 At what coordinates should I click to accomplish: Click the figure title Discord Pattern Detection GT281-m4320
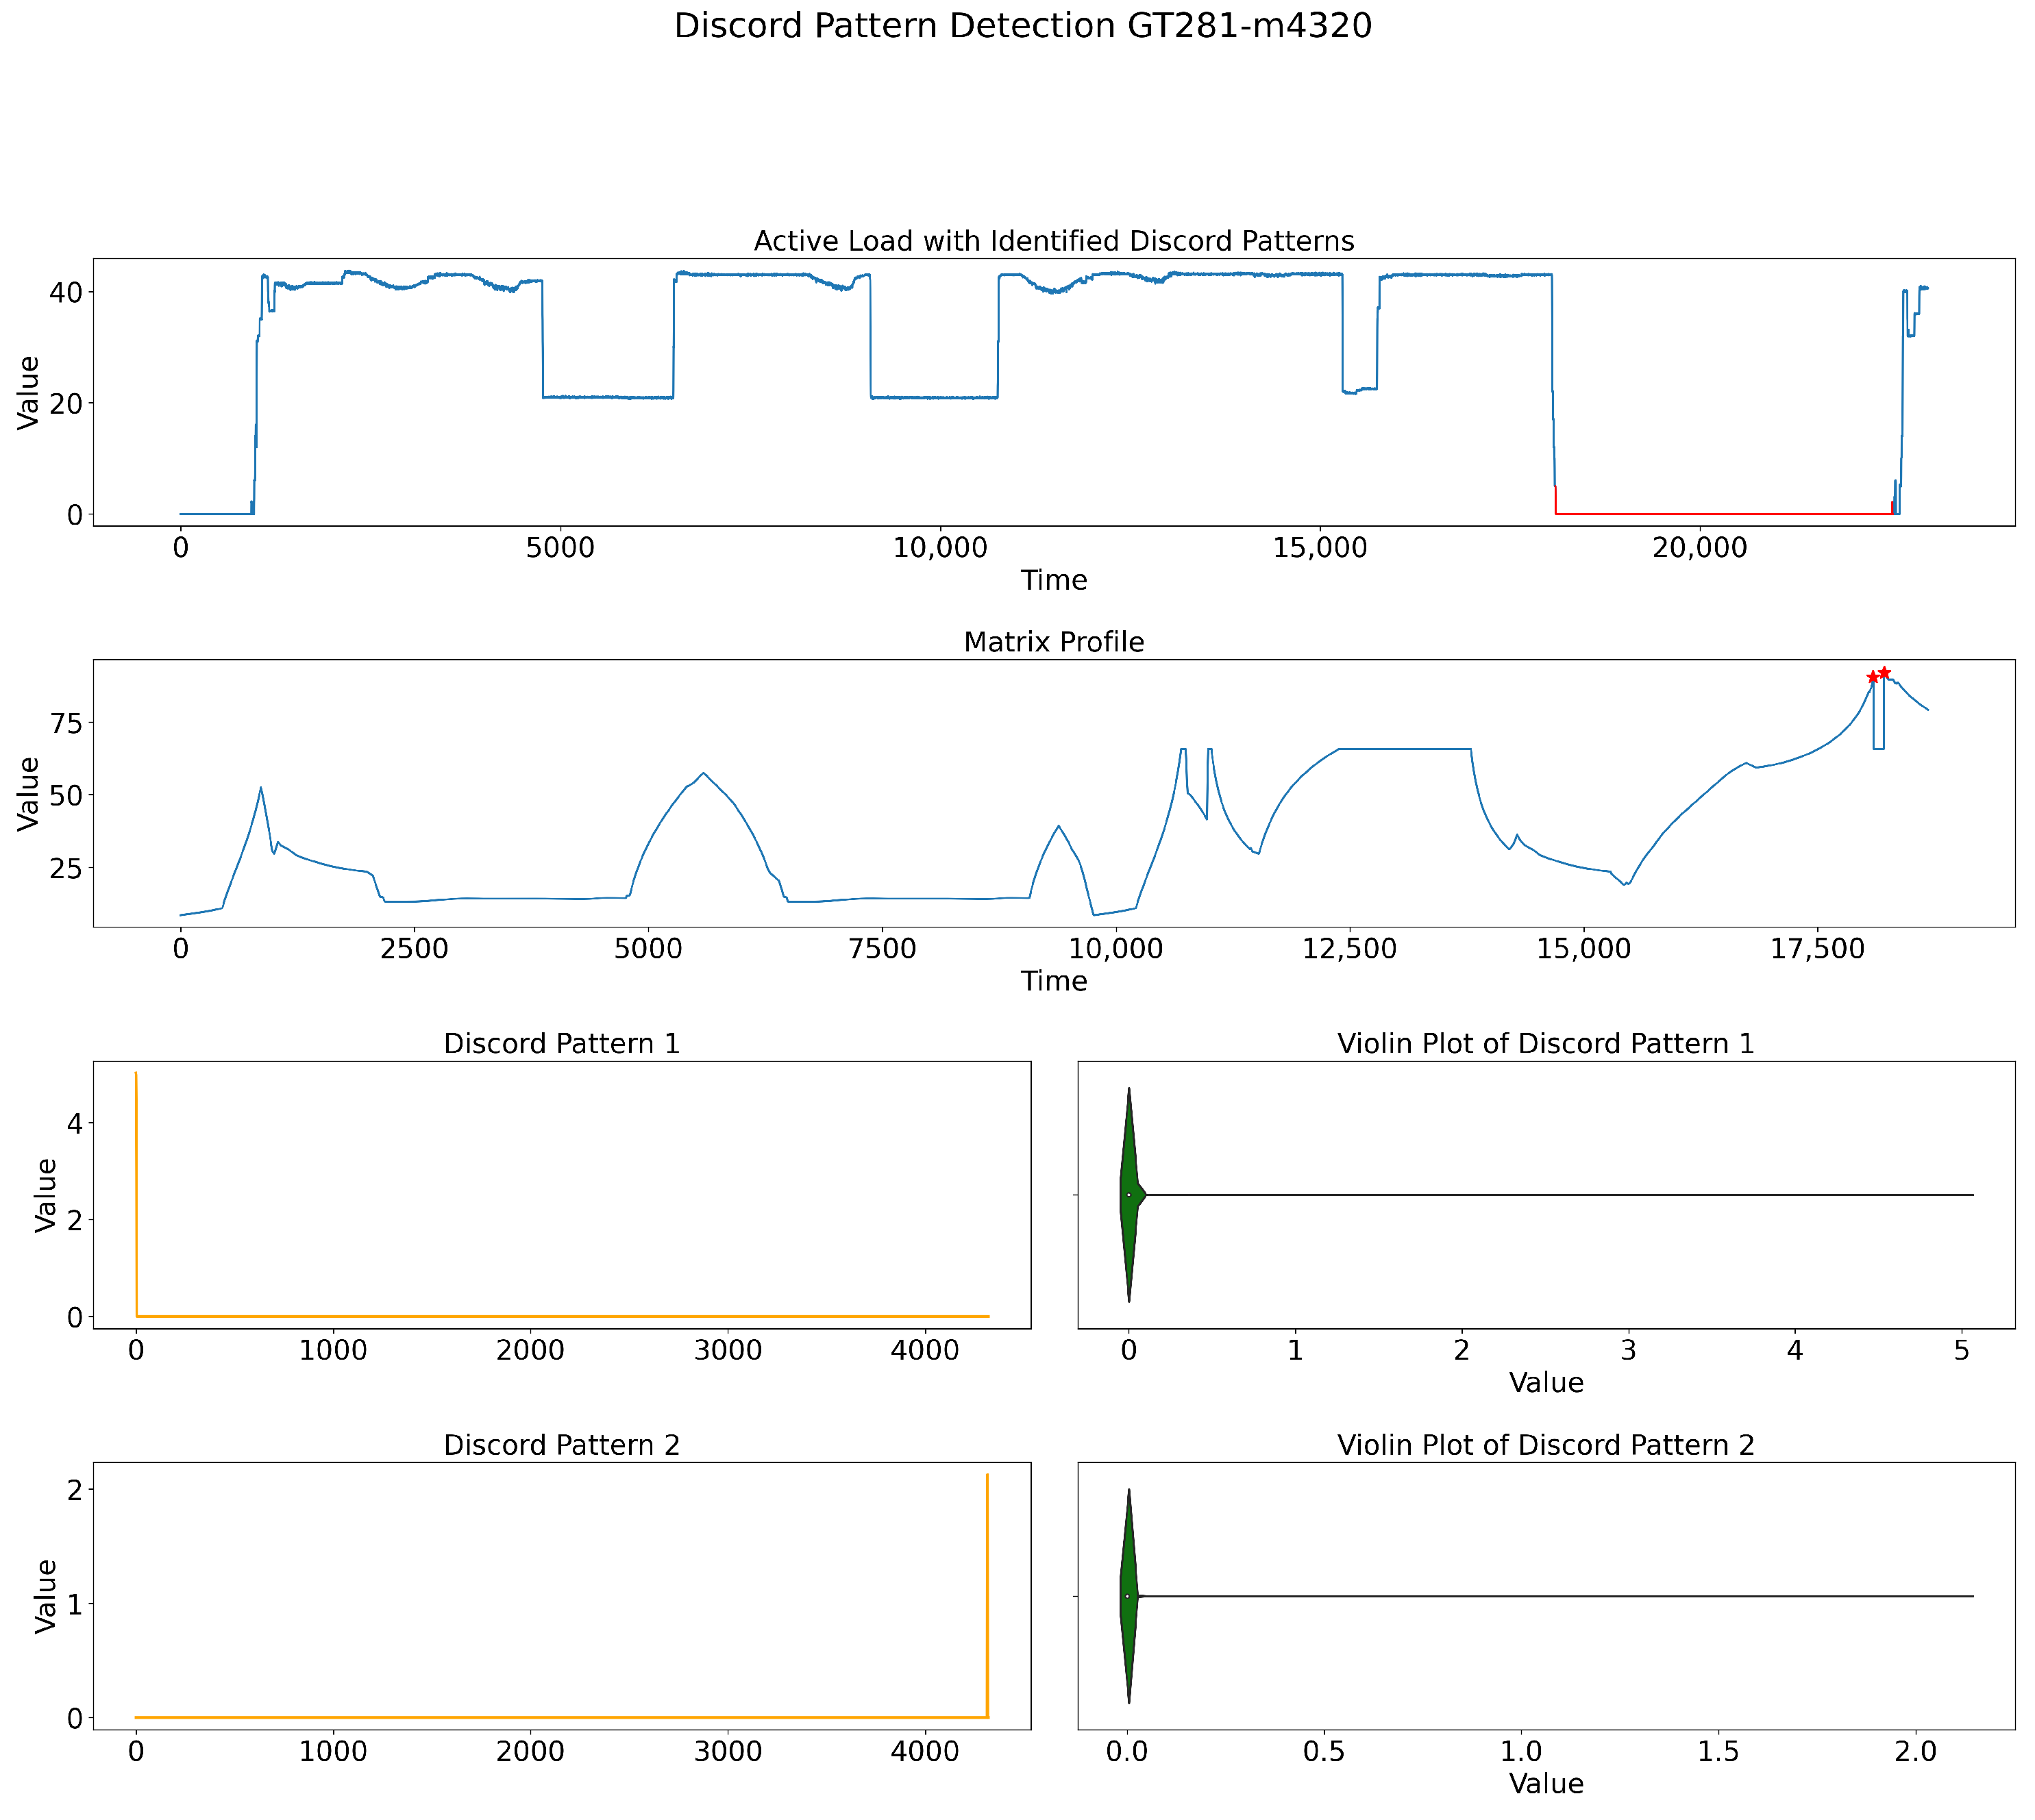tap(1022, 26)
